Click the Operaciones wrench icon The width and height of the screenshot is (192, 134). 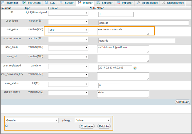point(138,3)
